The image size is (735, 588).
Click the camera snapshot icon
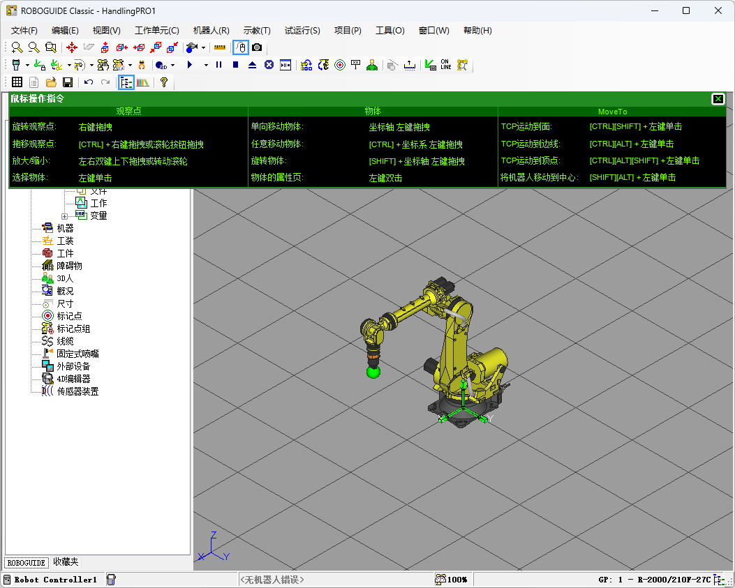tap(257, 47)
